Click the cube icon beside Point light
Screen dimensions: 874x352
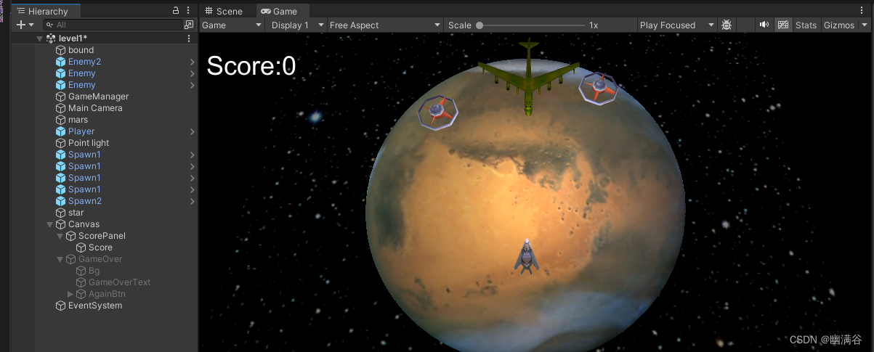coord(61,143)
